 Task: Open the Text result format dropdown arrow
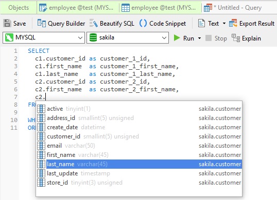click(224, 23)
